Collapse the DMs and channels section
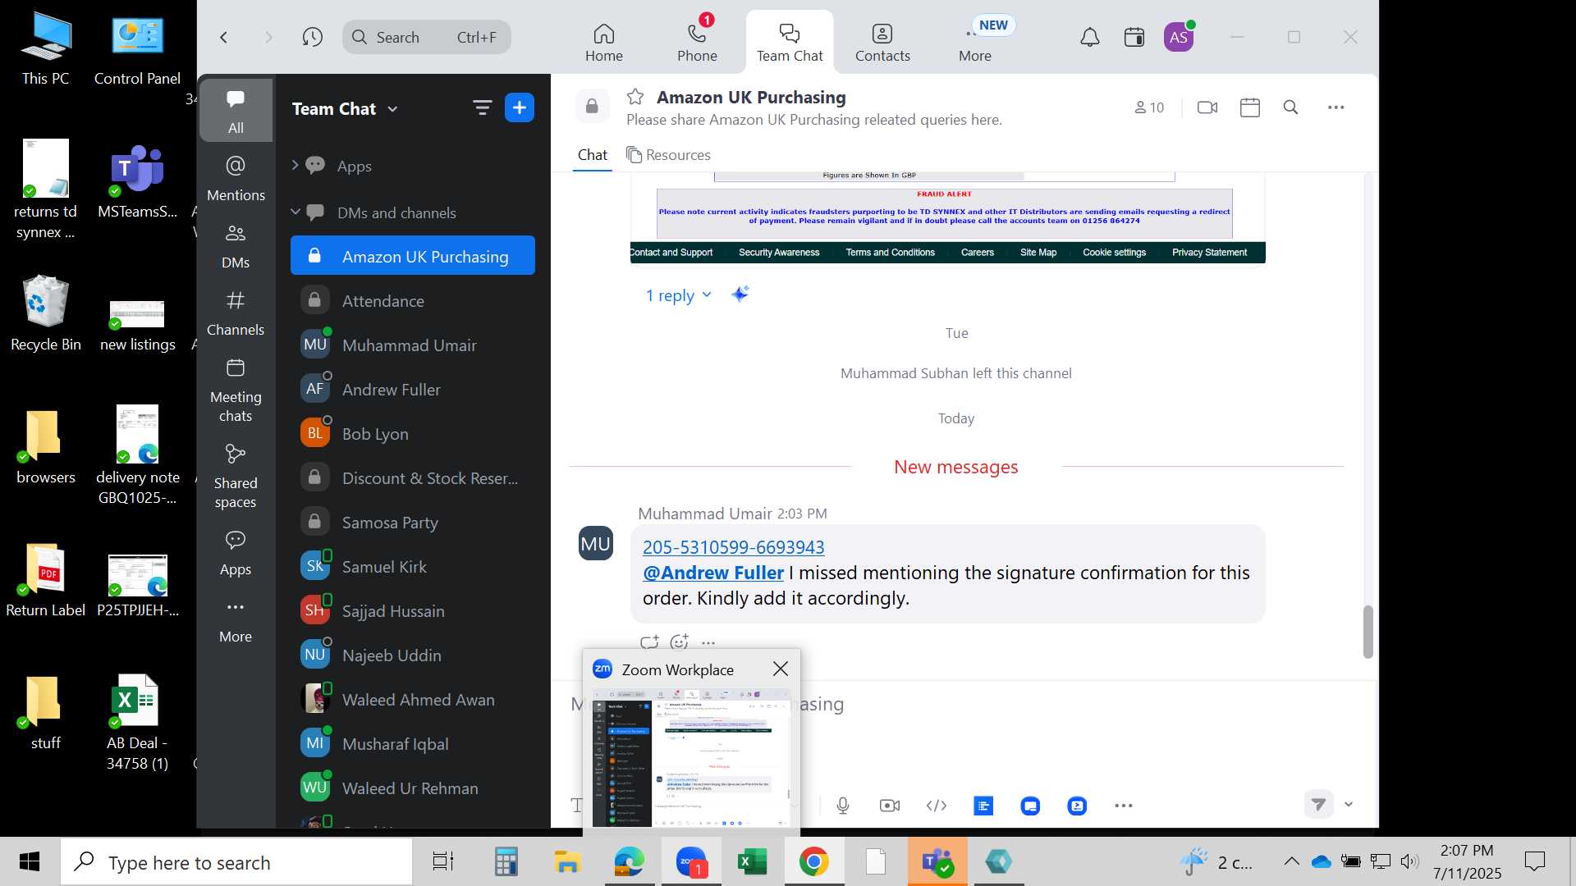The height and width of the screenshot is (886, 1576). point(295,212)
